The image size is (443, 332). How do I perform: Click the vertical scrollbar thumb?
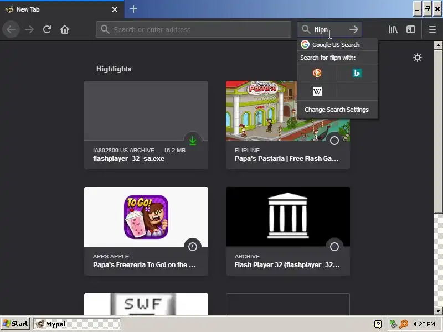tap(438, 131)
